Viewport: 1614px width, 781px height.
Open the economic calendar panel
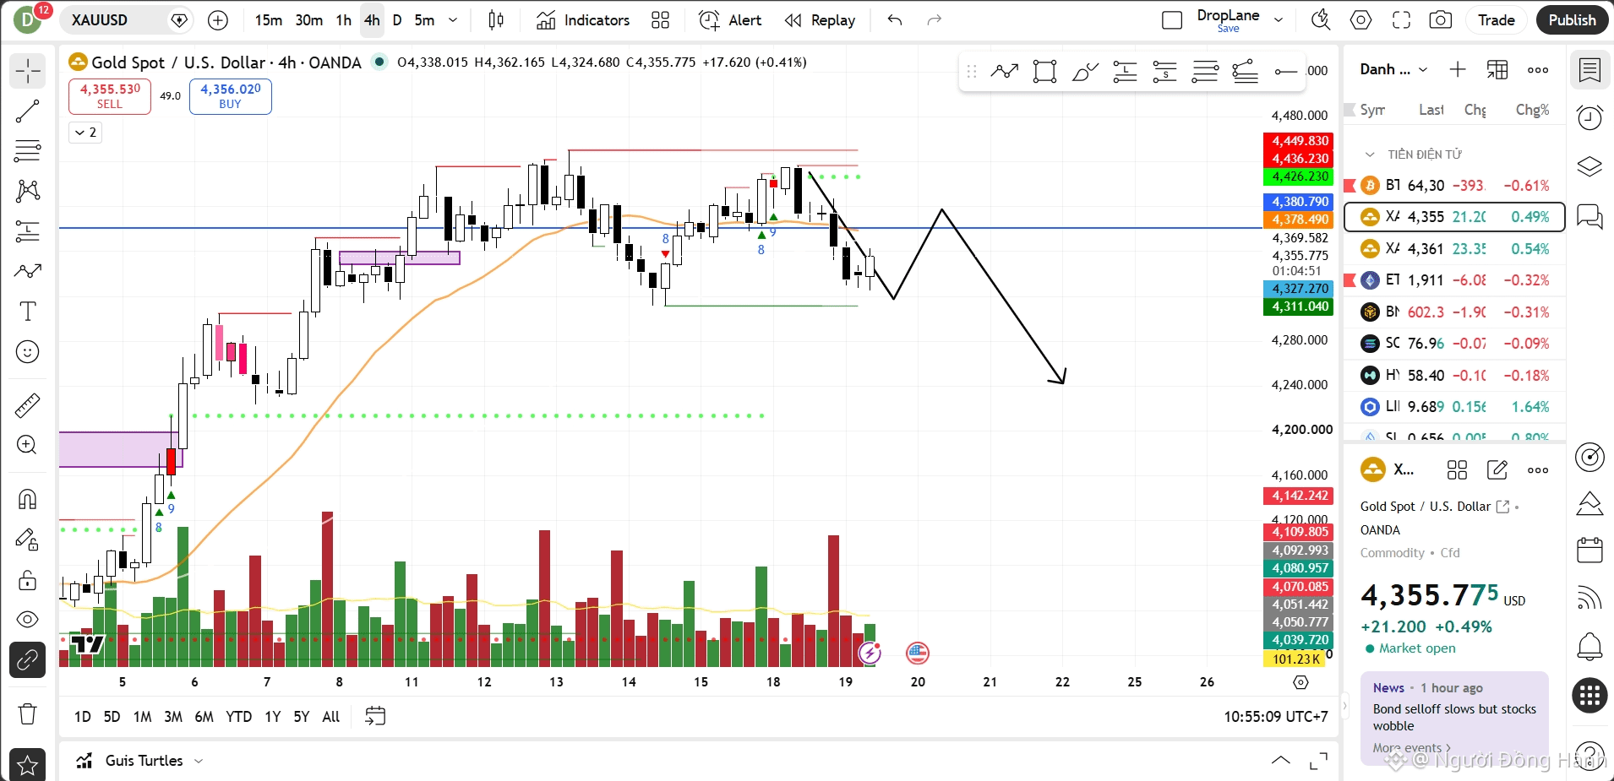(1590, 550)
